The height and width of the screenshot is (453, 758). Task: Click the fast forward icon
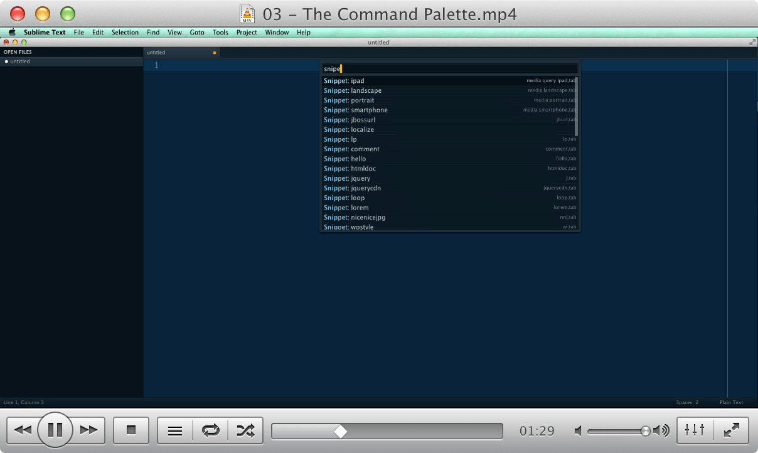click(x=88, y=430)
